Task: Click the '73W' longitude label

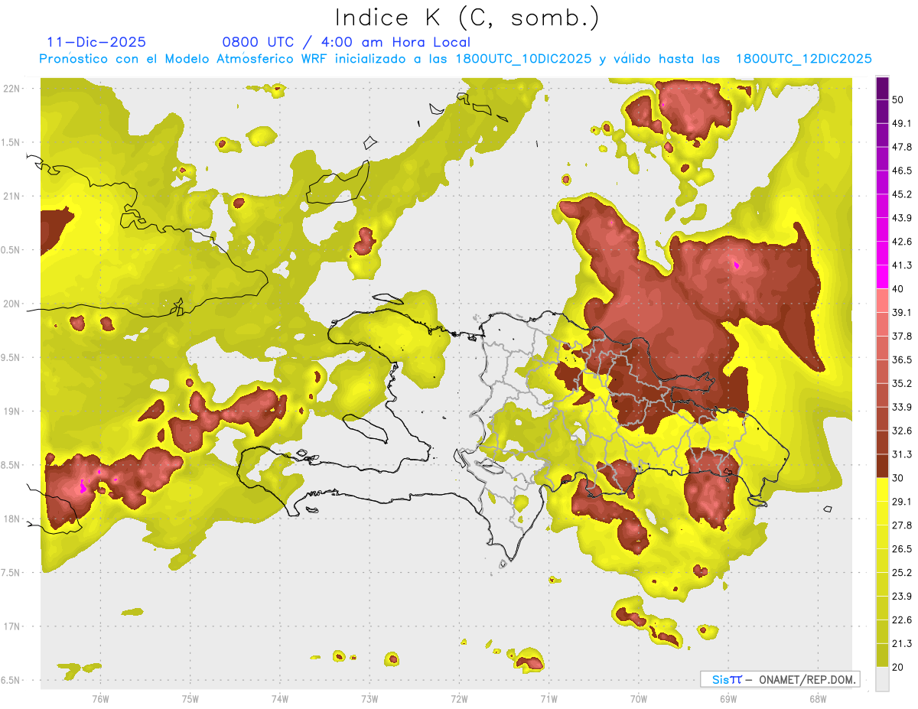Action: coord(369,698)
